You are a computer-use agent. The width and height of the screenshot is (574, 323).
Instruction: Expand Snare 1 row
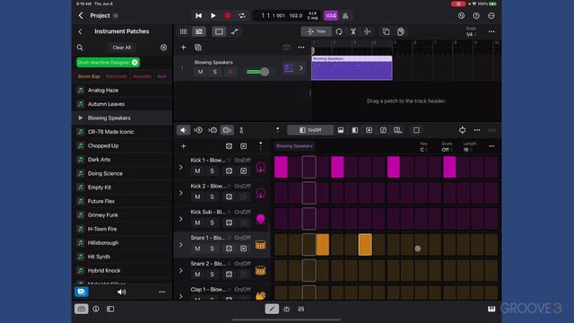(x=181, y=245)
